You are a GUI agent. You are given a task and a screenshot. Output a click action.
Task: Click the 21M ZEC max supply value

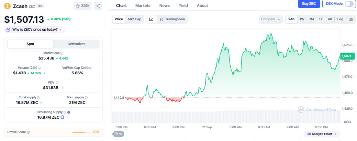pos(77,102)
